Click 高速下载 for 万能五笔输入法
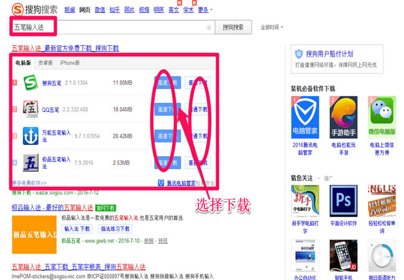This screenshot has height=280, width=404. pos(167,136)
